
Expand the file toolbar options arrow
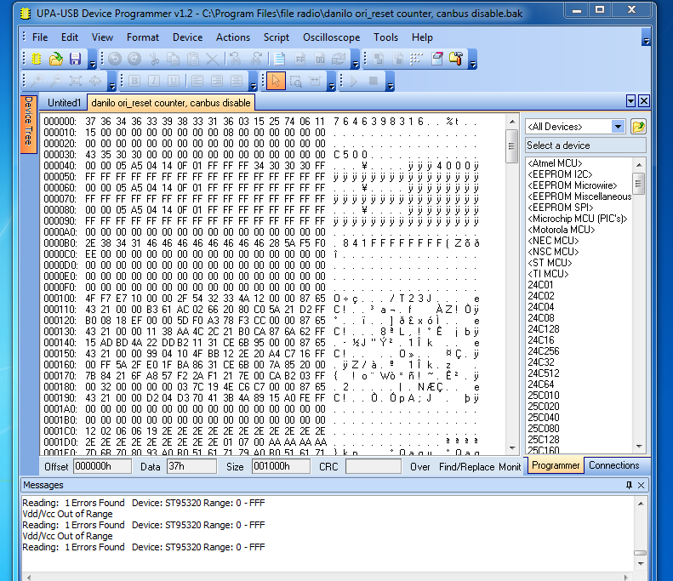click(91, 63)
